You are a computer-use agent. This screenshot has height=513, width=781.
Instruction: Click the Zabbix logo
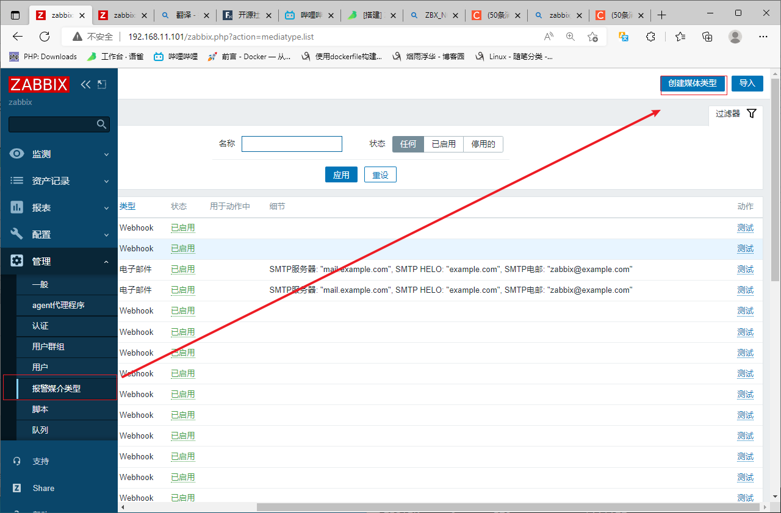pos(39,84)
